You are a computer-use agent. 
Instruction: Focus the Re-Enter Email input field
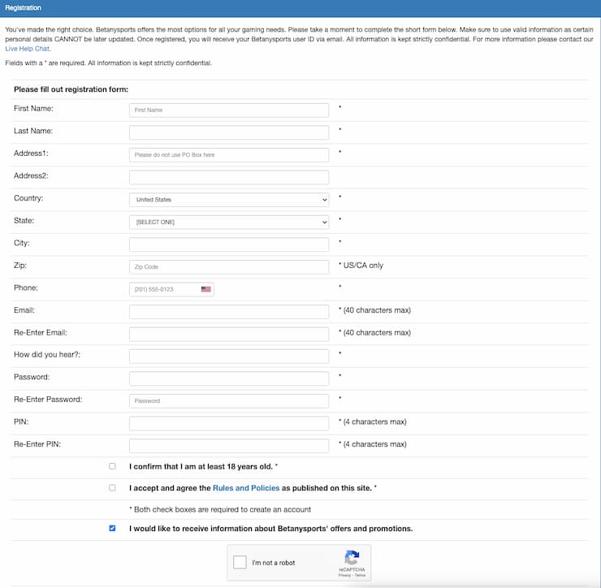pyautogui.click(x=229, y=334)
